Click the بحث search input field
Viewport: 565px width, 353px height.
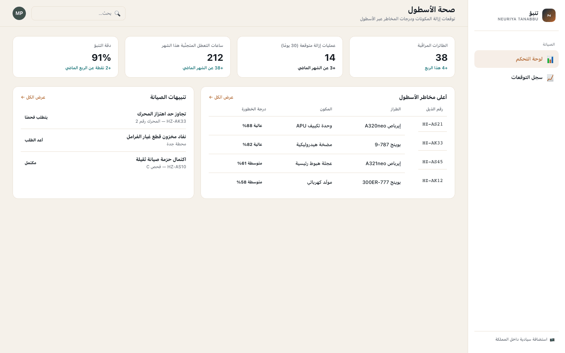click(x=78, y=13)
